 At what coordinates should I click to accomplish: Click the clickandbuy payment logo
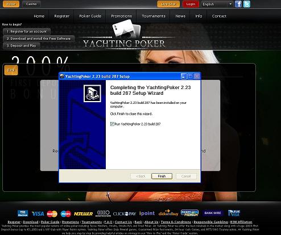click(168, 213)
